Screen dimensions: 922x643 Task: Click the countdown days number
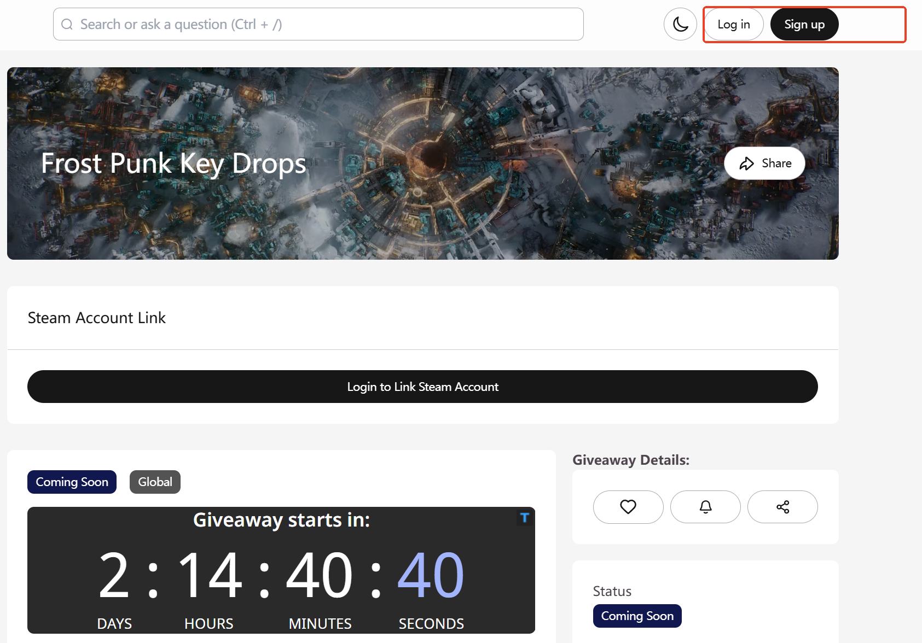pyautogui.click(x=114, y=575)
